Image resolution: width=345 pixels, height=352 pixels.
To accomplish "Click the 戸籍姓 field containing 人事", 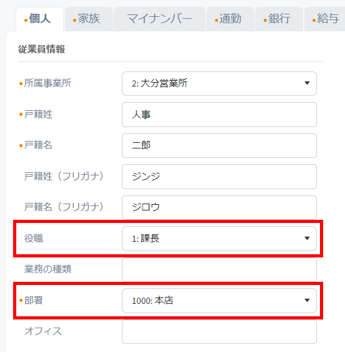I will tap(219, 115).
